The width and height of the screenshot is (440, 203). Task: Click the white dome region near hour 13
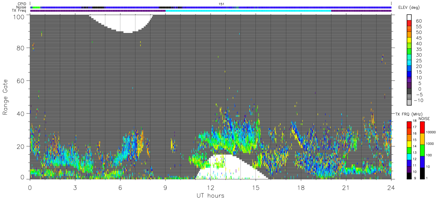(x=231, y=167)
